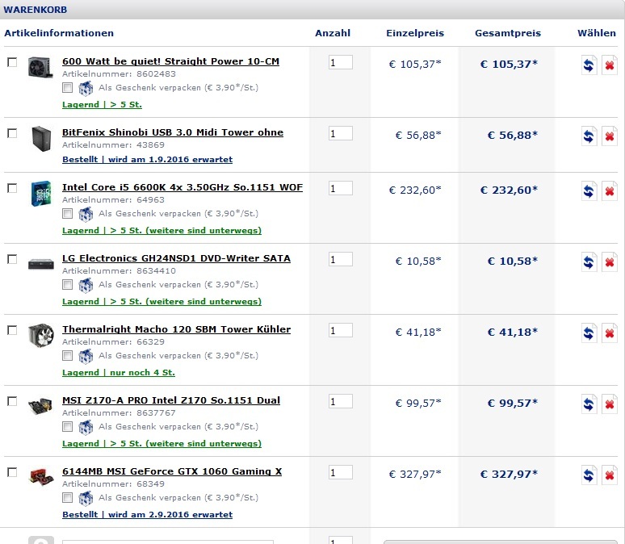
Task: Check the row checkbox for GTX 1060
Action: pos(12,472)
